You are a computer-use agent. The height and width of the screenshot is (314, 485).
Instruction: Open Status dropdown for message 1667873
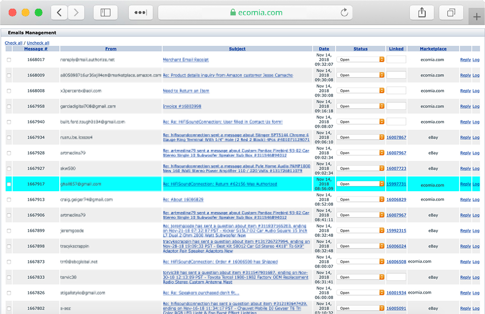click(x=360, y=262)
